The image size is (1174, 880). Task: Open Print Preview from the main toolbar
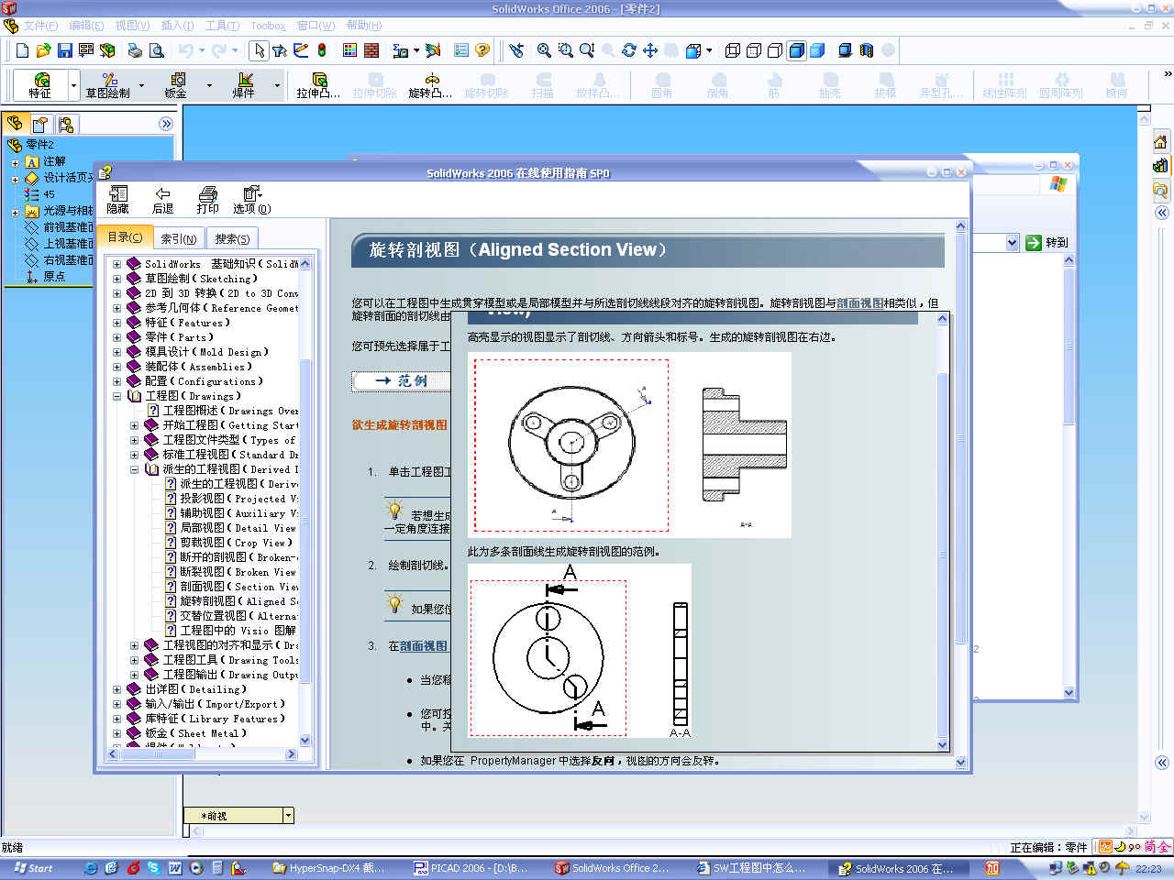(157, 50)
